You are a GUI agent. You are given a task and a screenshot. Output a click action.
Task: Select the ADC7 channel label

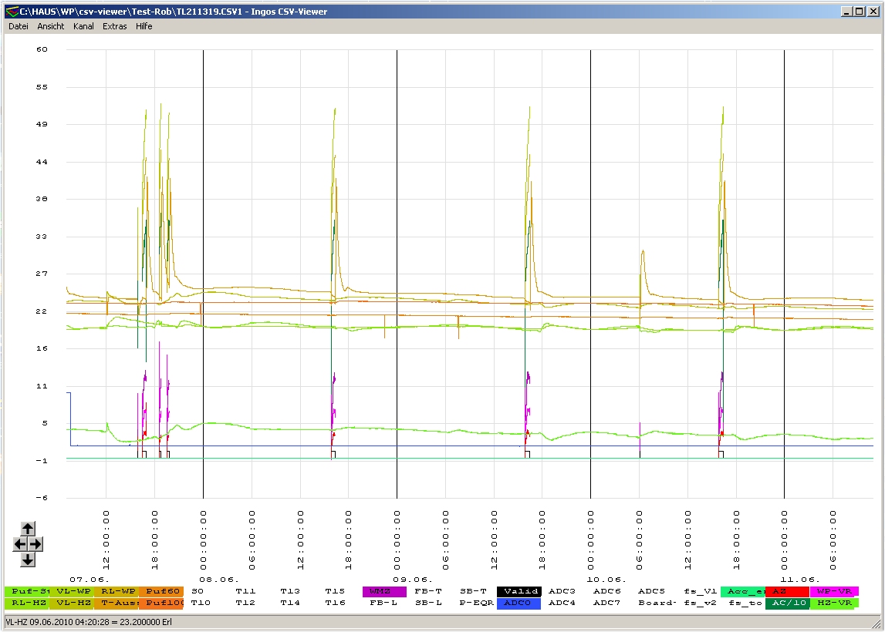coord(606,603)
